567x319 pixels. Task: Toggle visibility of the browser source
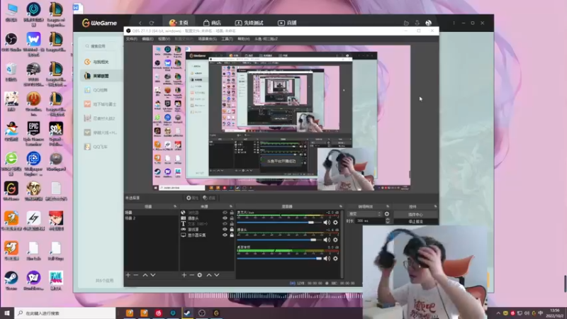pyautogui.click(x=225, y=213)
